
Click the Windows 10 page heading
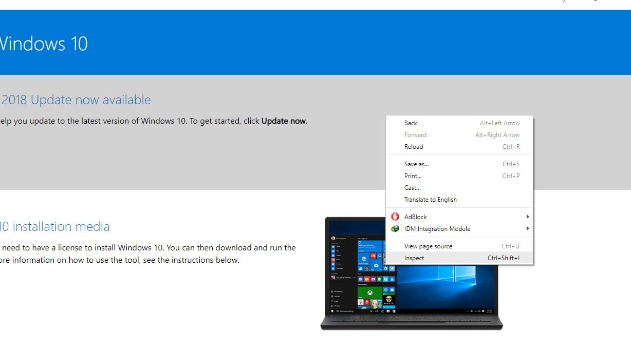coord(43,43)
